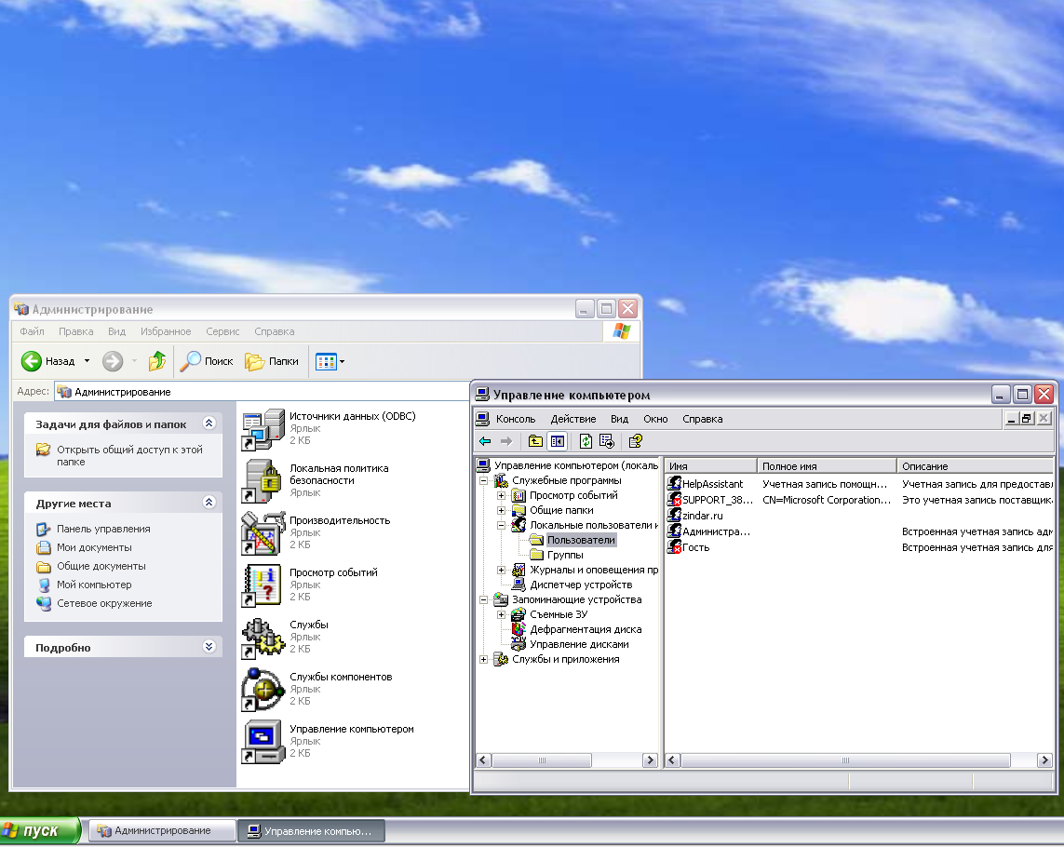Open Окно menu in Computer Management
The image size is (1064, 847).
[655, 420]
